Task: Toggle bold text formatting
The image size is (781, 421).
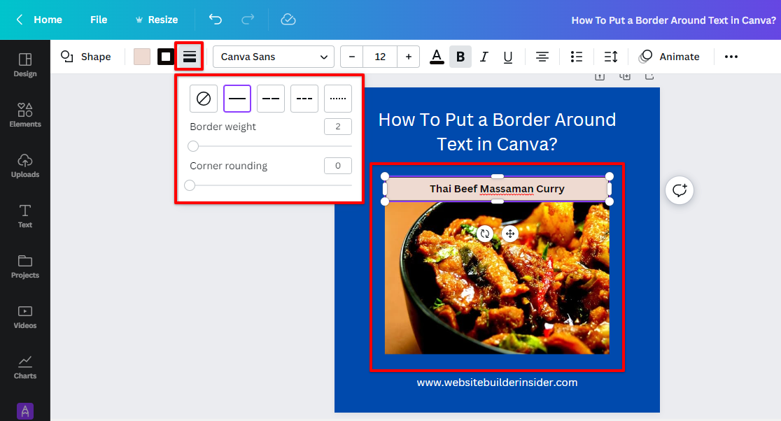Action: click(x=460, y=57)
